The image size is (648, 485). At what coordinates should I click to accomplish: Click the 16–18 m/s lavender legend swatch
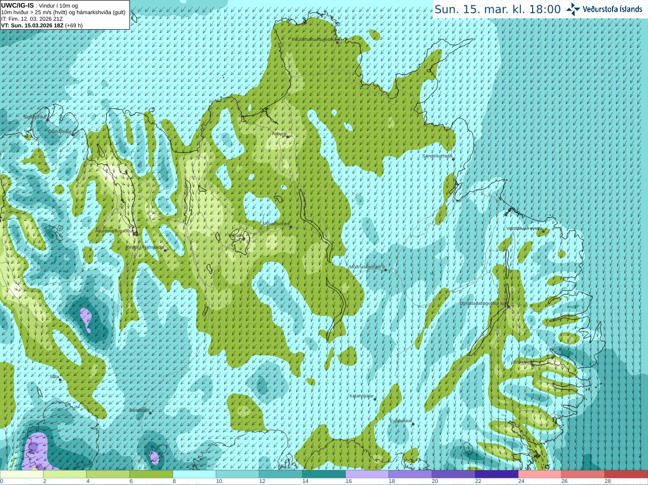[367, 474]
